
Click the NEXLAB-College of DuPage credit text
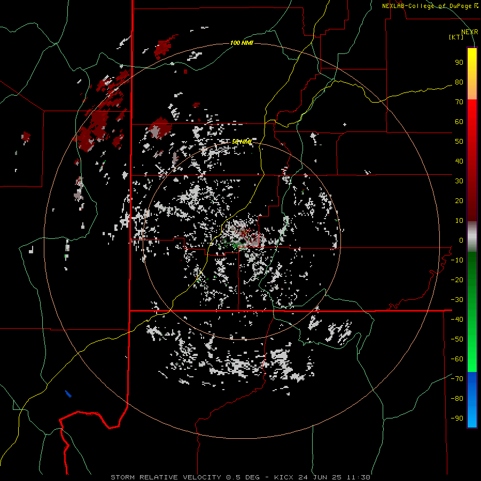point(430,6)
